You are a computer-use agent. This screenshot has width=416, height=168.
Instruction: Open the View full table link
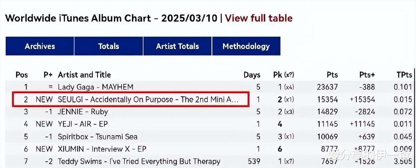click(259, 18)
